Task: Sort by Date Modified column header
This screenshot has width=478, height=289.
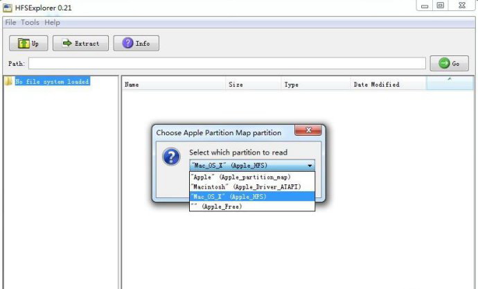Action: click(x=376, y=85)
